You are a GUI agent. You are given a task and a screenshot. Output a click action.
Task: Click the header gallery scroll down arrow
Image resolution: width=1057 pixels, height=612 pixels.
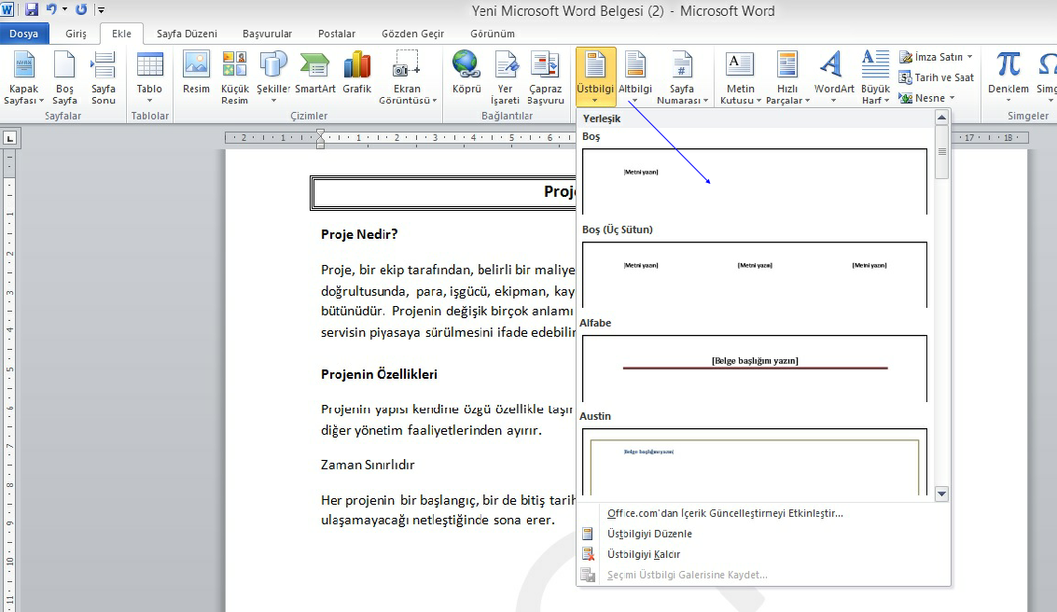click(x=941, y=494)
